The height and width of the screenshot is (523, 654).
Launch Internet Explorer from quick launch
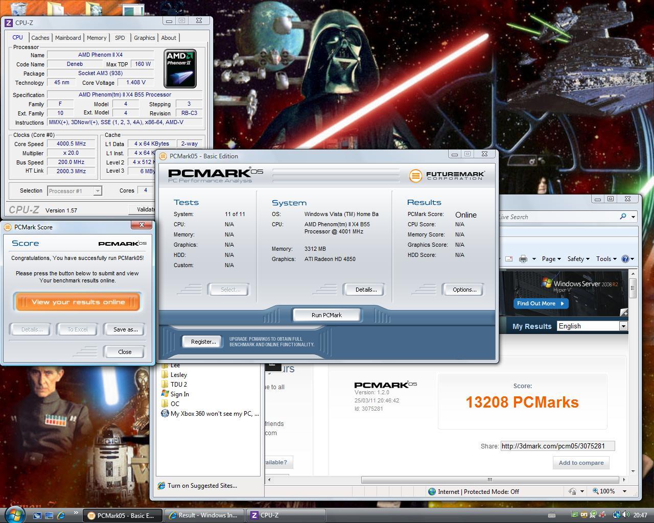(61, 515)
